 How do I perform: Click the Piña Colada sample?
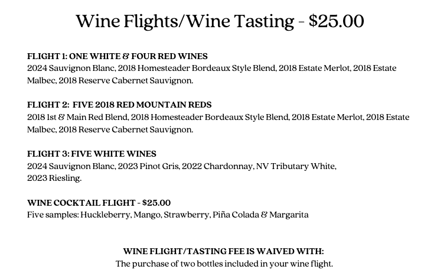click(x=234, y=215)
